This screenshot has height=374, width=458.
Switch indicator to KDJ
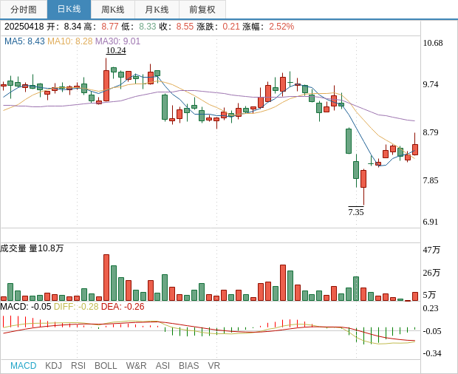[x=53, y=365]
